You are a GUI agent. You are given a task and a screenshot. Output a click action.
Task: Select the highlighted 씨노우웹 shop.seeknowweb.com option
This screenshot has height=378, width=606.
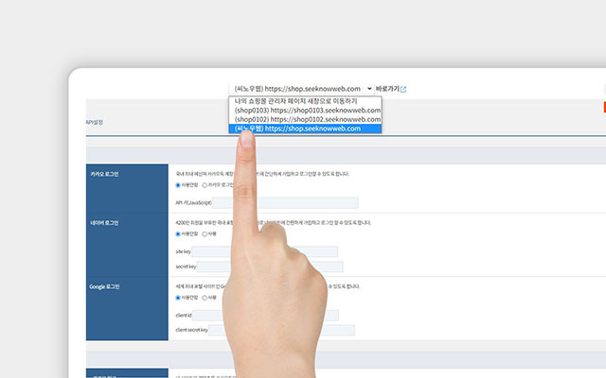[x=307, y=129]
